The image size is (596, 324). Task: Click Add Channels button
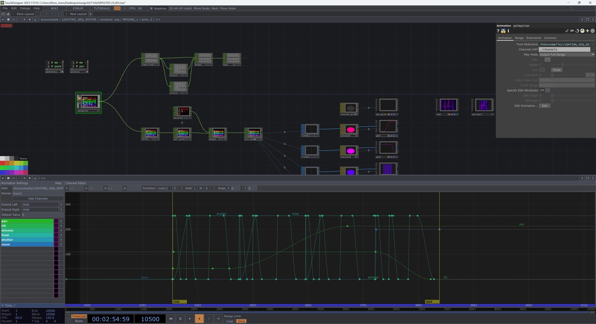point(38,199)
